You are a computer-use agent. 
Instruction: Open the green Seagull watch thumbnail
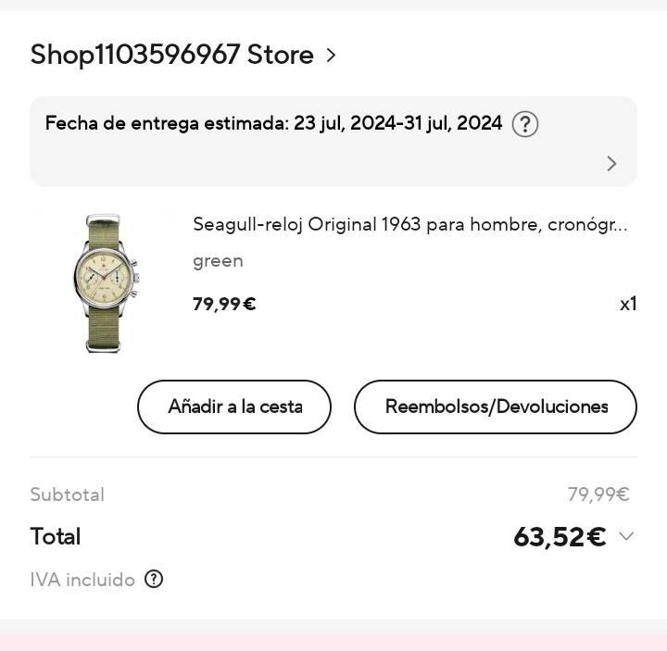pos(104,283)
